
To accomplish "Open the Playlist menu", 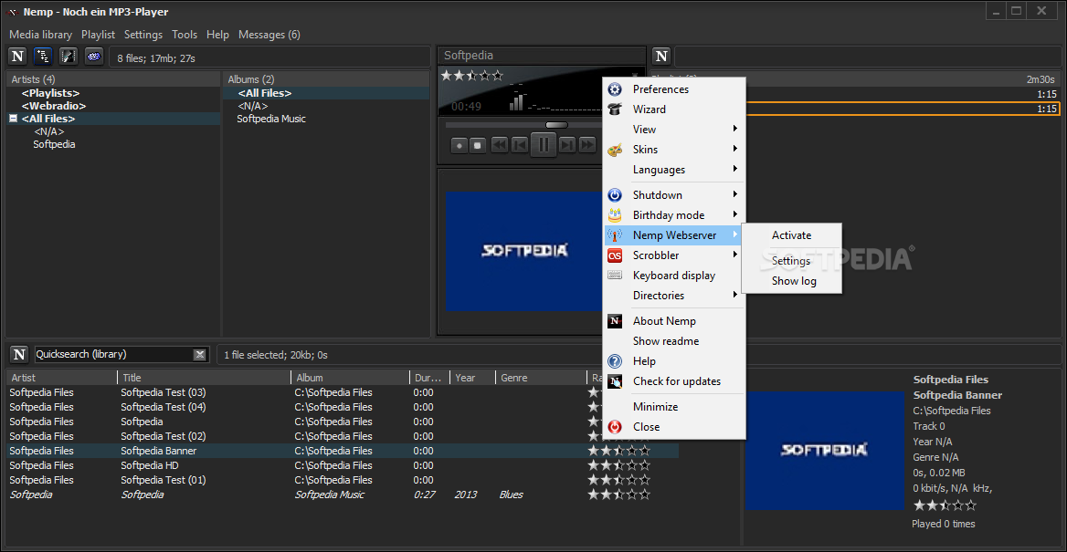I will coord(98,35).
